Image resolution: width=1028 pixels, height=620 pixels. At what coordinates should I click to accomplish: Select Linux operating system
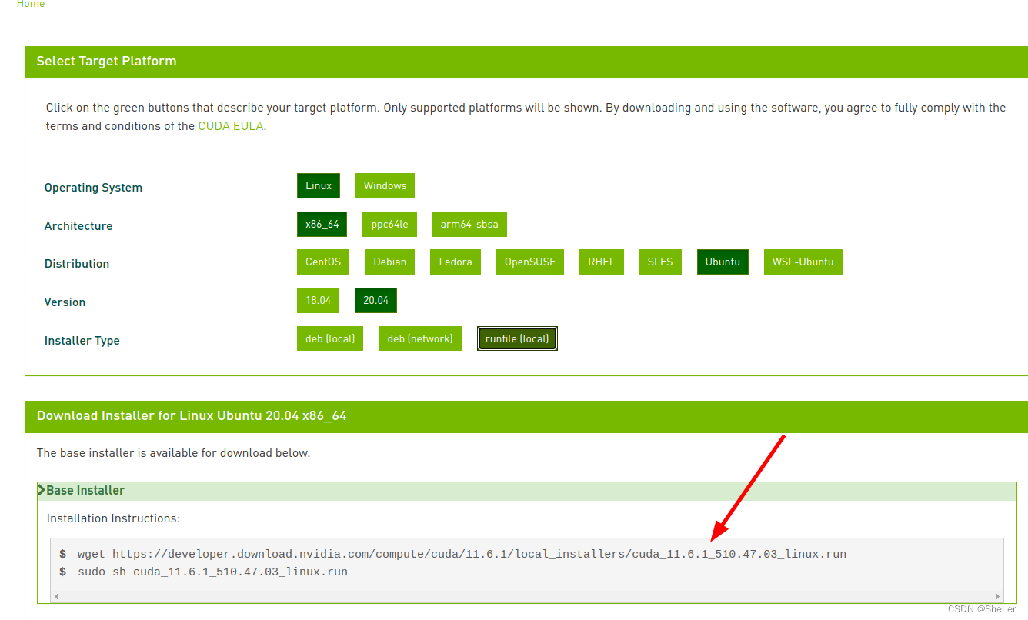pyautogui.click(x=319, y=185)
